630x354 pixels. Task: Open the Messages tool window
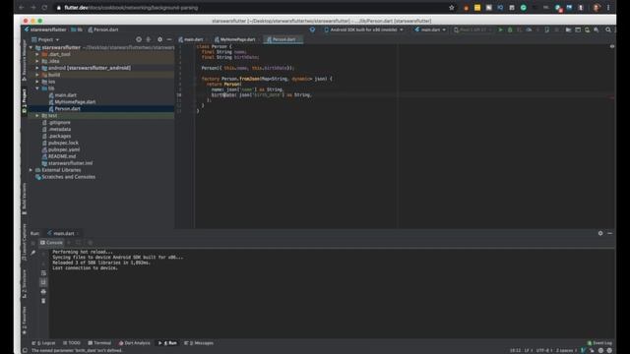199,343
